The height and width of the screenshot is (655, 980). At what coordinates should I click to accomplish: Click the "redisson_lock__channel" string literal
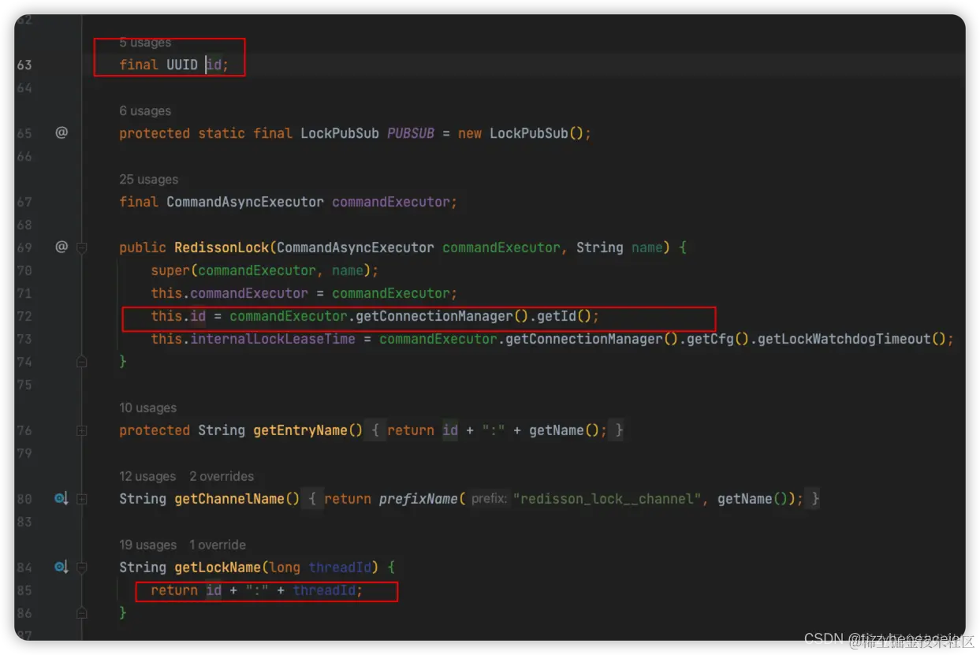click(x=607, y=499)
